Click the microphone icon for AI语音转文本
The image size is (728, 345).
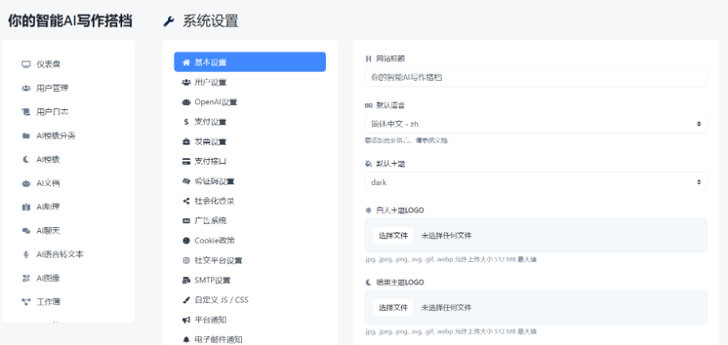click(26, 255)
